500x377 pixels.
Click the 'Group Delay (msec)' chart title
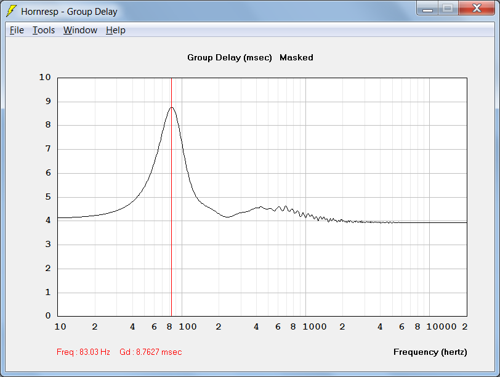pos(230,58)
